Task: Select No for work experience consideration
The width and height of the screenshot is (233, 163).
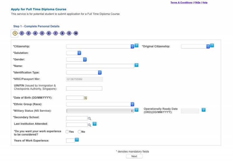Action: click(x=80, y=132)
